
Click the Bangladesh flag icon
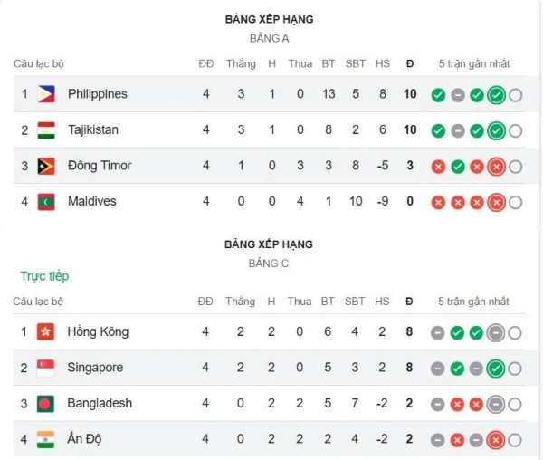[x=45, y=404]
